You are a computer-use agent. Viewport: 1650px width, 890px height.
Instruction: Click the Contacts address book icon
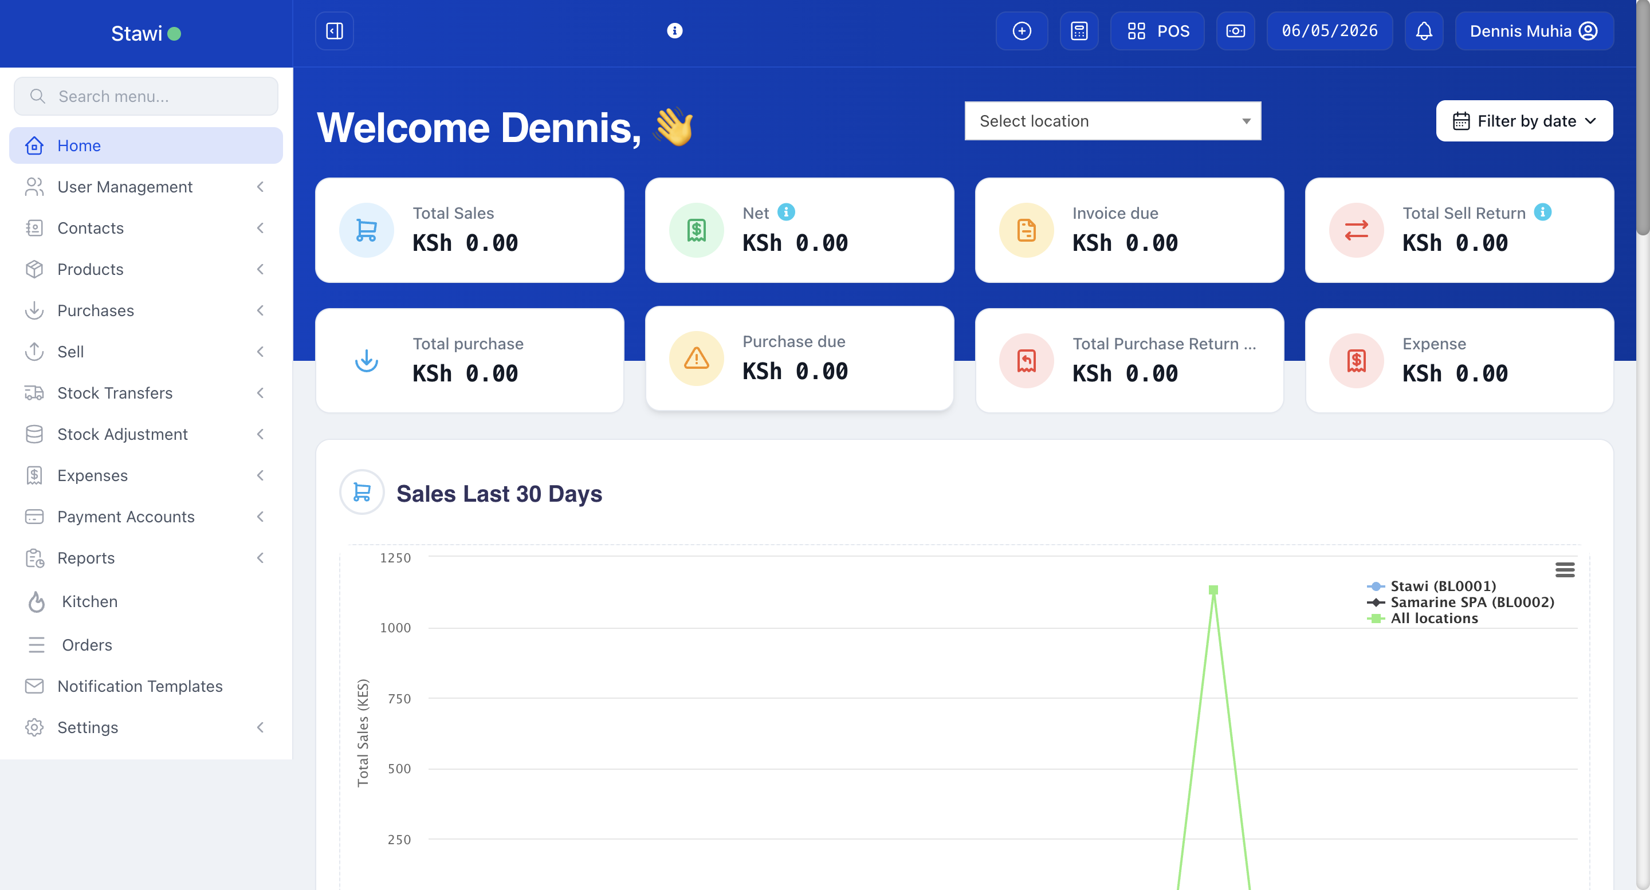click(34, 228)
